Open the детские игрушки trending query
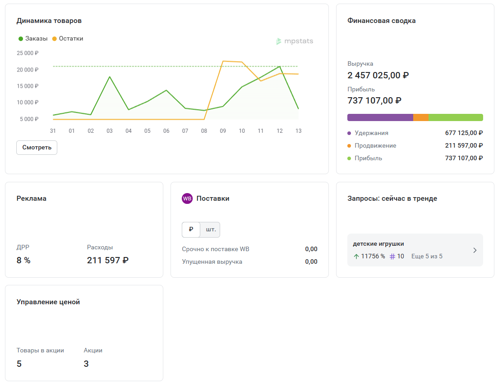Viewport: 498px width, 383px height. 378,244
